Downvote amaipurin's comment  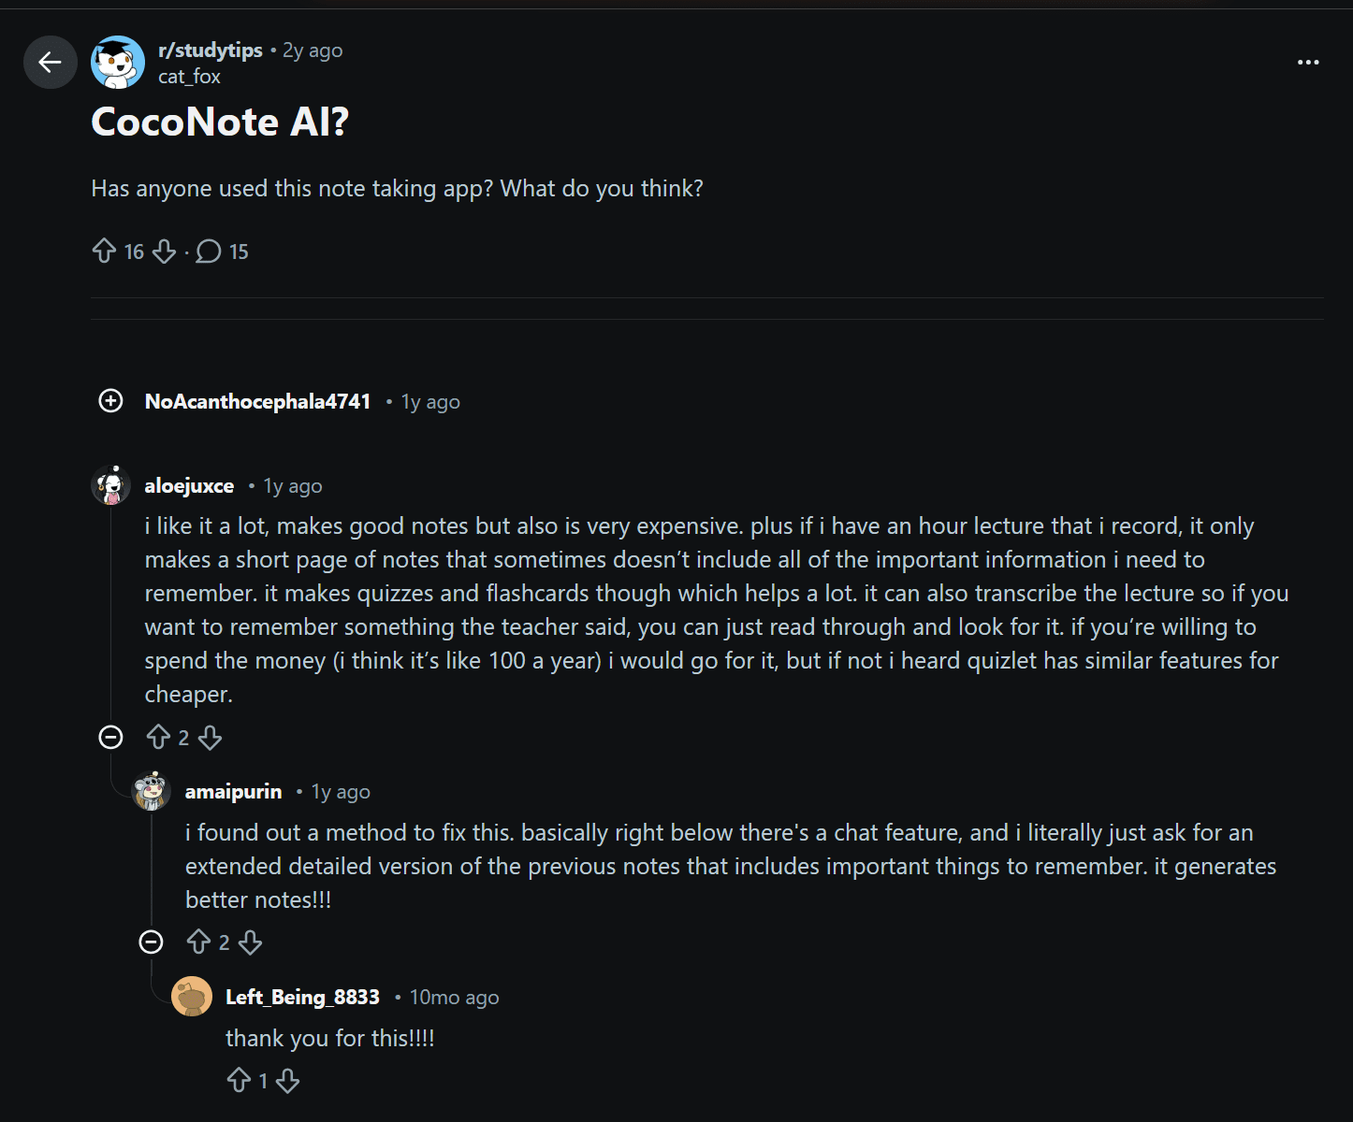tap(251, 942)
